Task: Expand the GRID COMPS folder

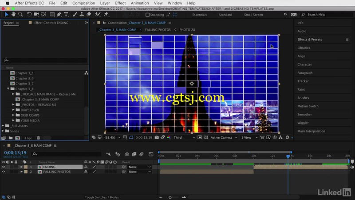Action: point(13,115)
